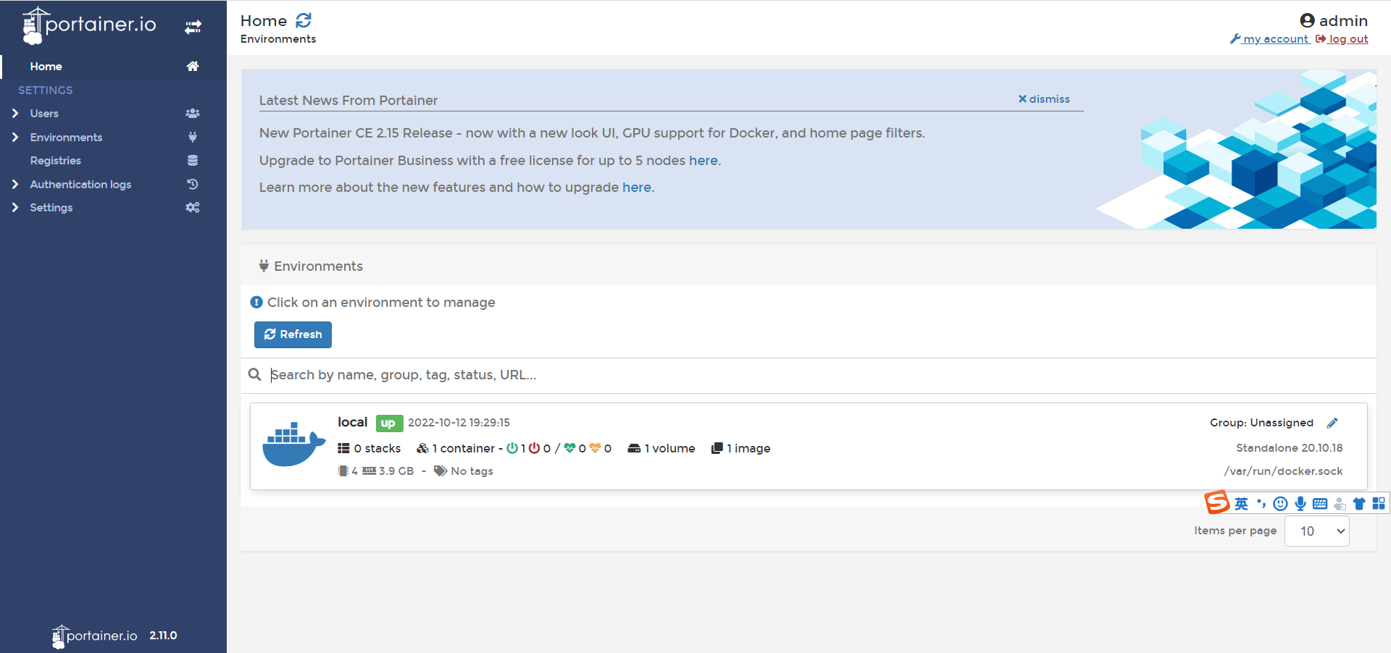This screenshot has height=653, width=1391.
Task: Open the Items per page dropdown
Action: [x=1317, y=531]
